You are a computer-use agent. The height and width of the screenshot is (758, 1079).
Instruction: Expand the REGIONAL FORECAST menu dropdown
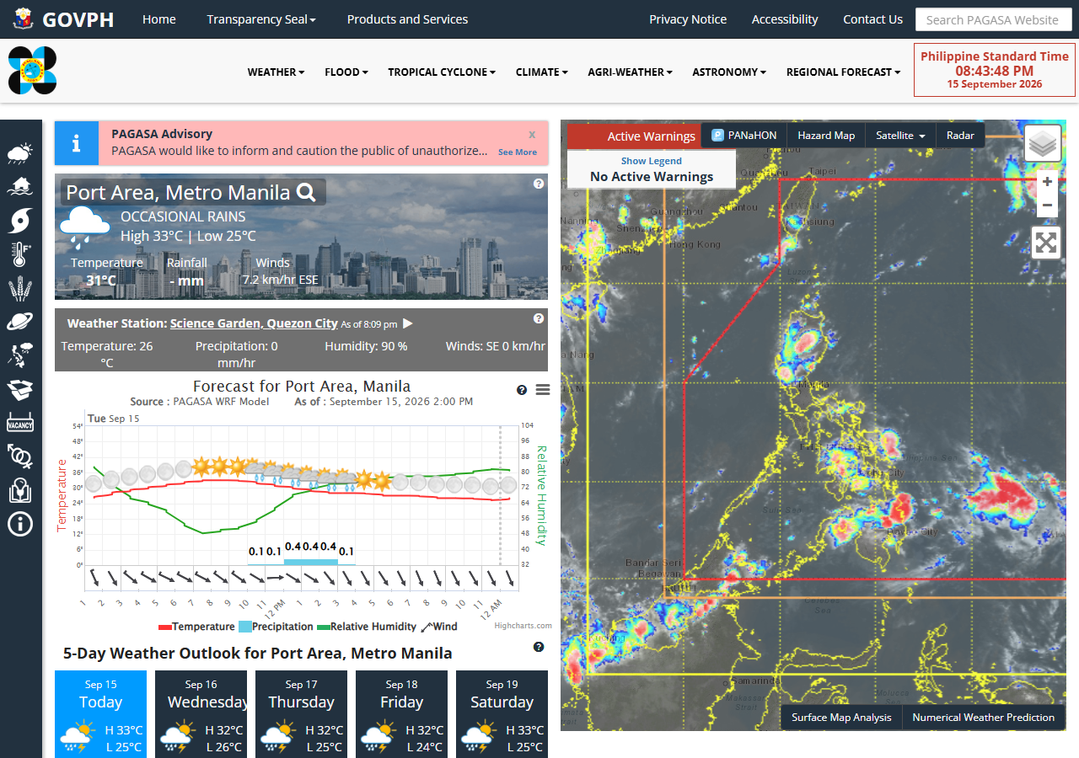pyautogui.click(x=843, y=72)
